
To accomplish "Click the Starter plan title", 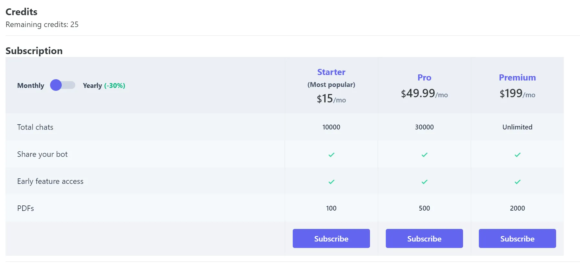I will coord(331,72).
